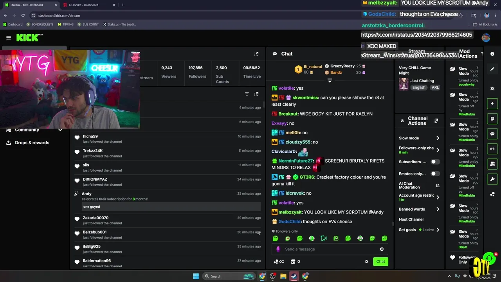Viewport: 501px width, 282px height.
Task: Click the Just Chatting category thumbnail
Action: pos(404,84)
